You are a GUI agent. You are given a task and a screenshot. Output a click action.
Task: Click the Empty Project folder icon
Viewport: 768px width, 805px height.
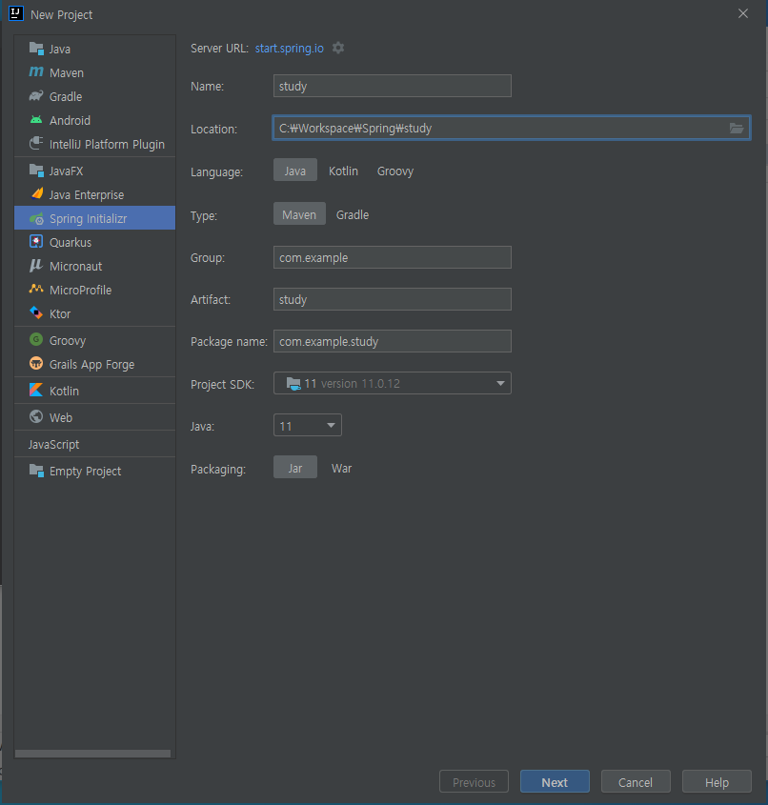point(36,471)
